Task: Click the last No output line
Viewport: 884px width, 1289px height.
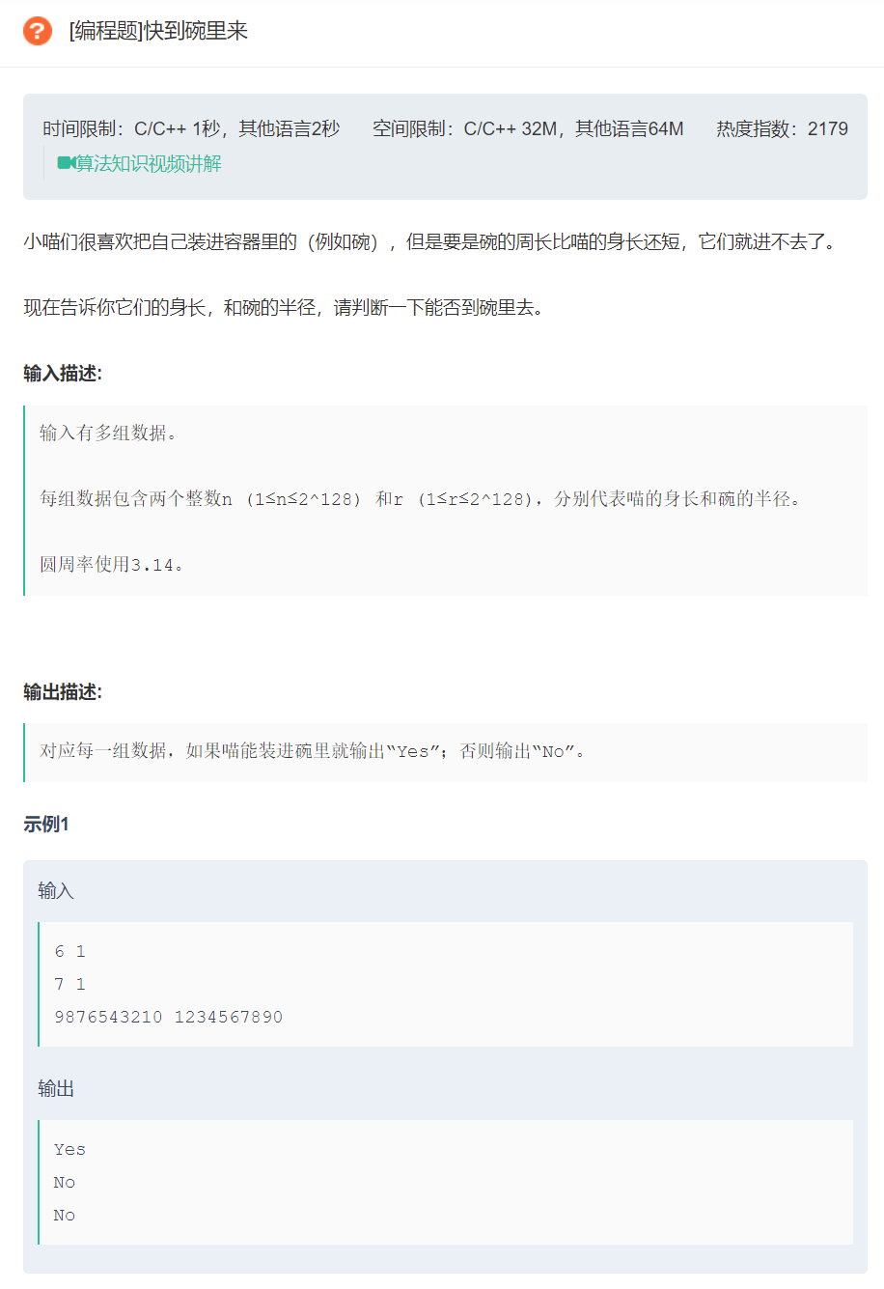Action: [x=65, y=1216]
